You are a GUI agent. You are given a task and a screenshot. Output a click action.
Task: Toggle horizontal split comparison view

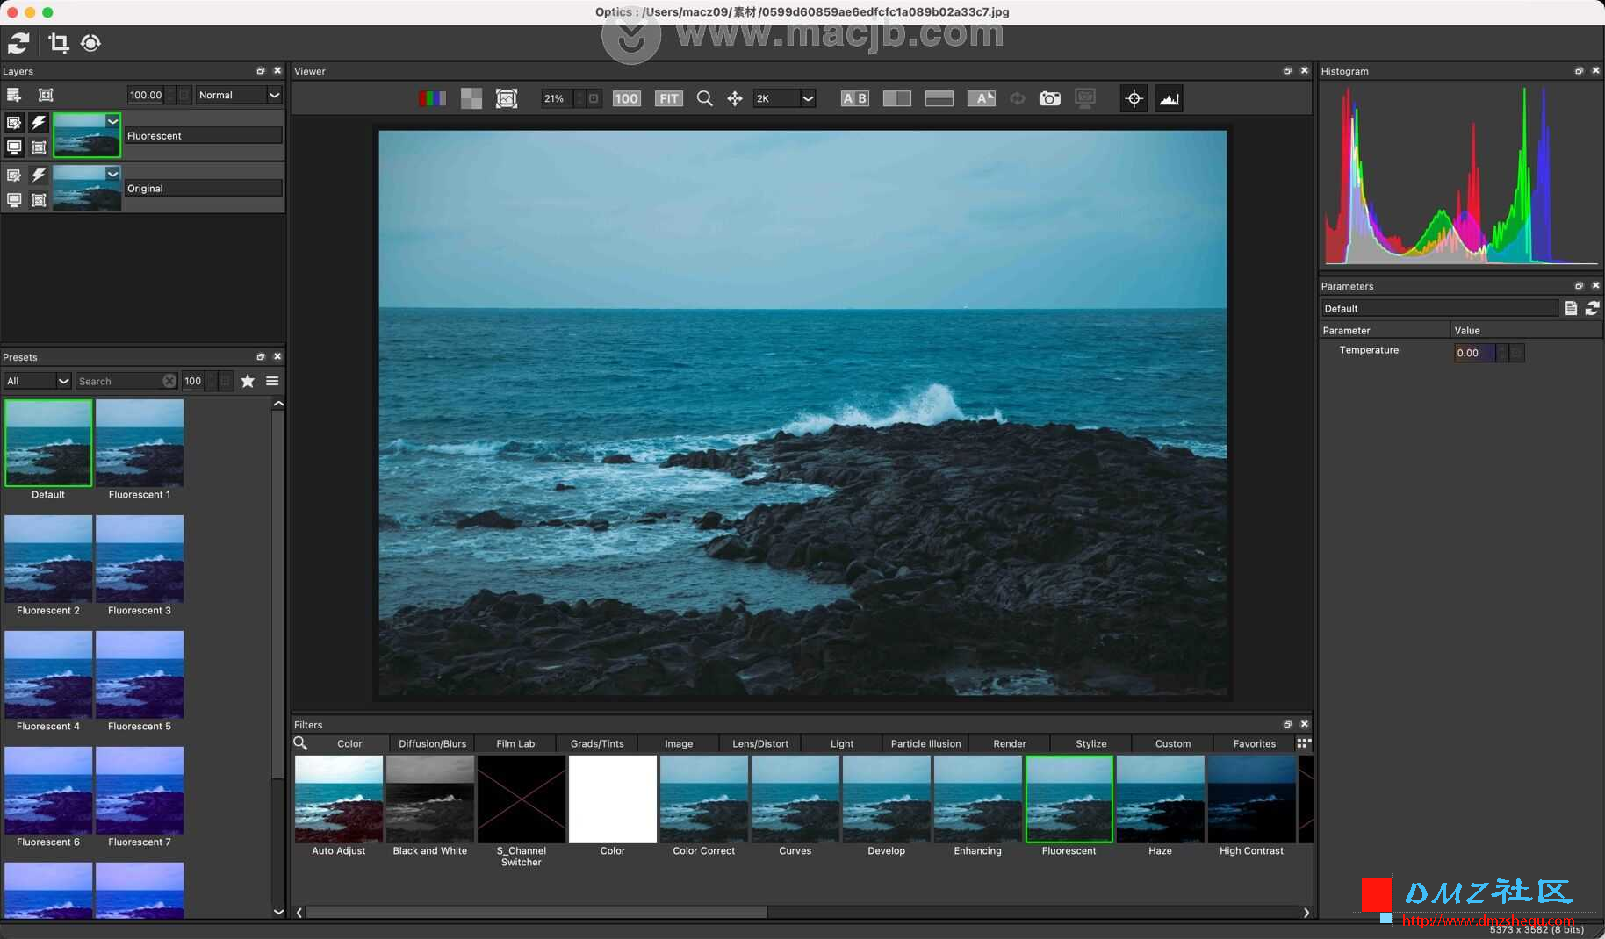click(x=939, y=98)
